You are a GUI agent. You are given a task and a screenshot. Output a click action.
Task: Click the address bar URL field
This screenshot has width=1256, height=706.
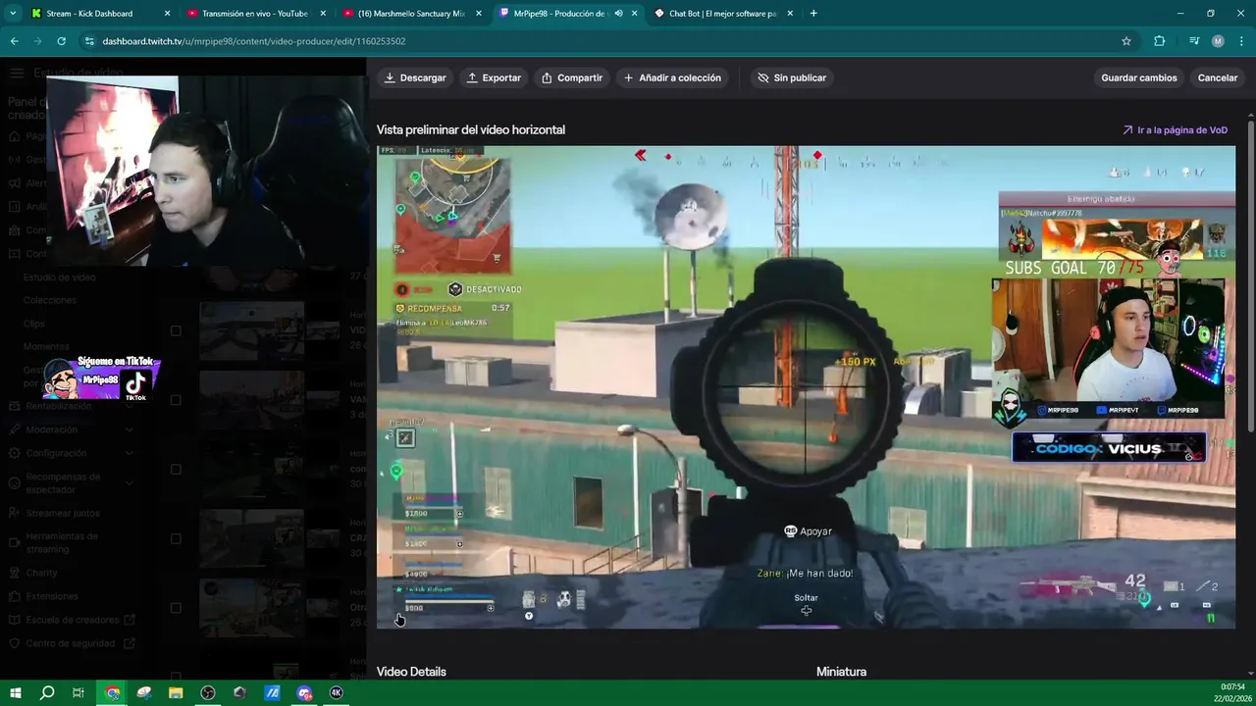tap(608, 41)
